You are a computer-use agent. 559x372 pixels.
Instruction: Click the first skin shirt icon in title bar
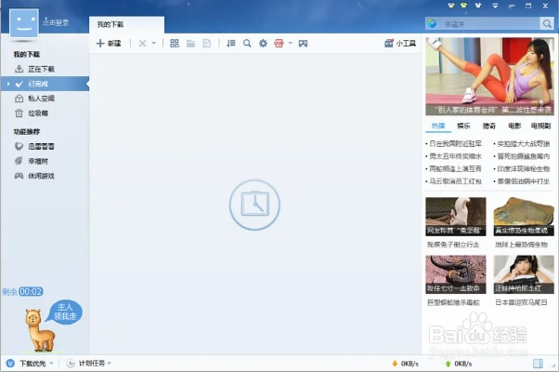pos(450,6)
